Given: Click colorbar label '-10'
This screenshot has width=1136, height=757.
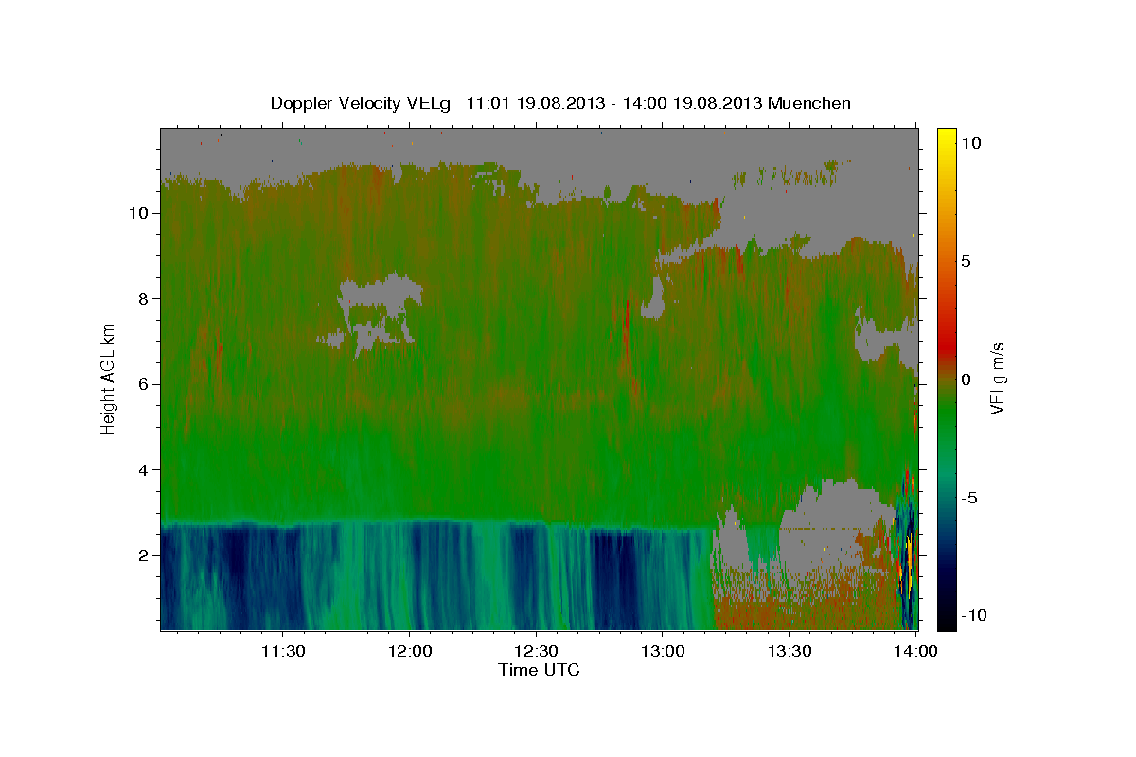Looking at the screenshot, I should coord(973,616).
